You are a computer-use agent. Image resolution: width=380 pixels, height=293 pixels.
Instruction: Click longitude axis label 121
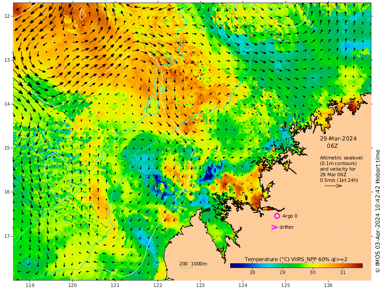[115, 285]
